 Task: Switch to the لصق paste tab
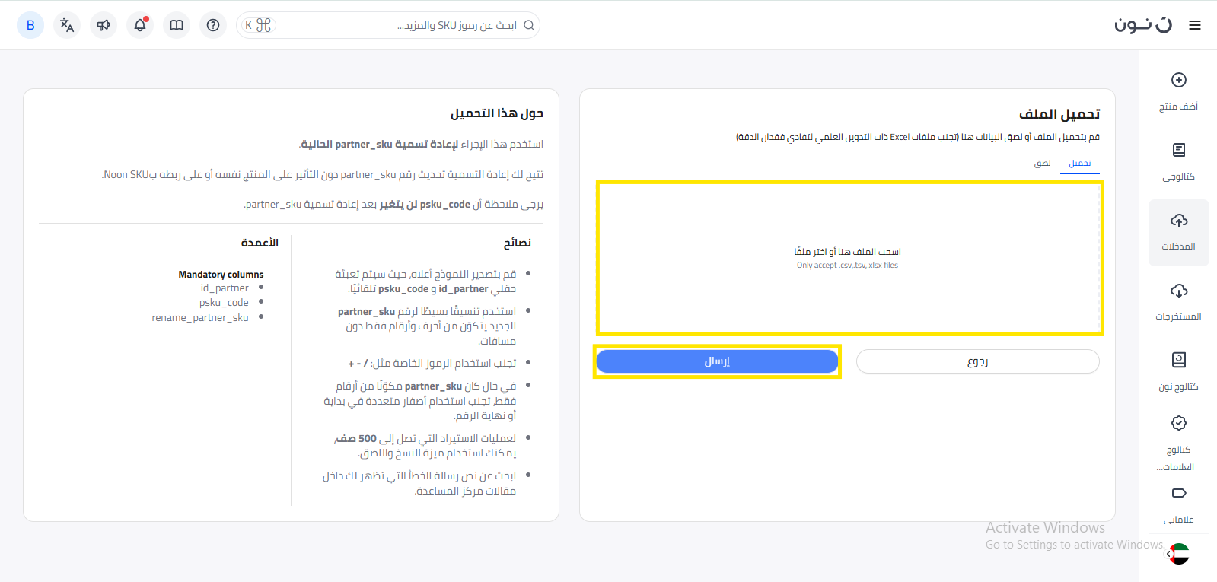click(x=1042, y=164)
